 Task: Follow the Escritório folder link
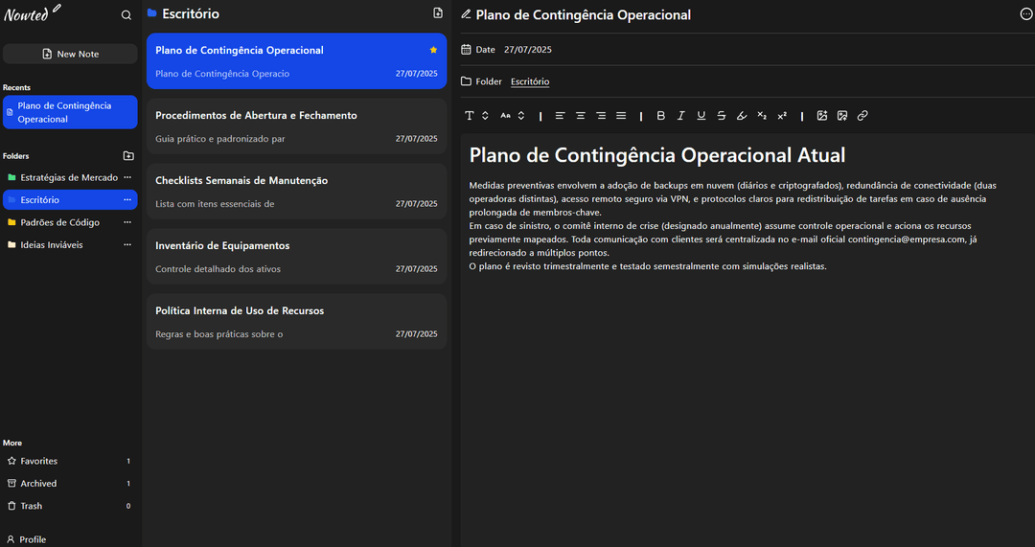pos(530,81)
